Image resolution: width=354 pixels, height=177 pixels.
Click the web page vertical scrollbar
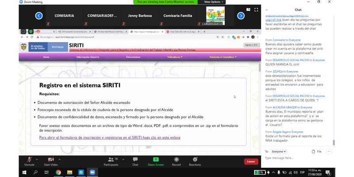click(x=260, y=68)
